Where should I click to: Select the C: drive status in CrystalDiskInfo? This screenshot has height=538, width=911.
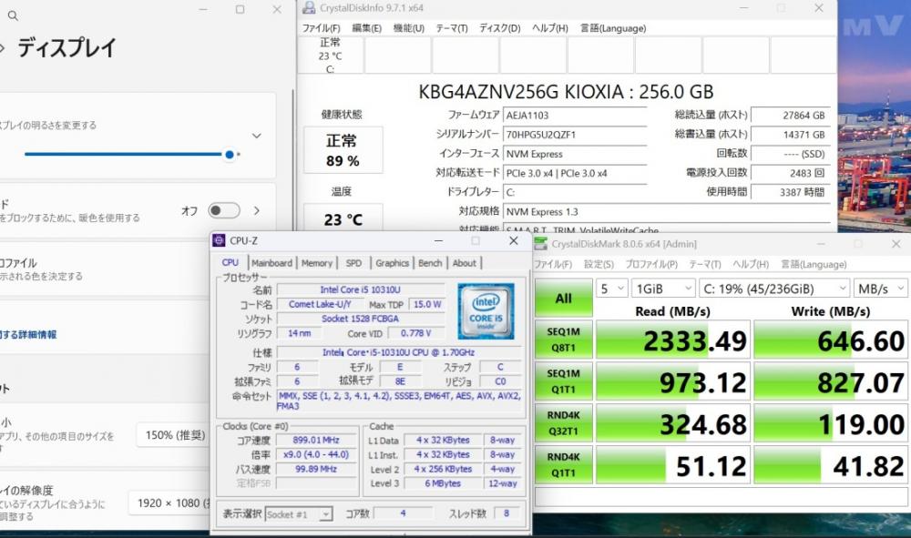(330, 56)
